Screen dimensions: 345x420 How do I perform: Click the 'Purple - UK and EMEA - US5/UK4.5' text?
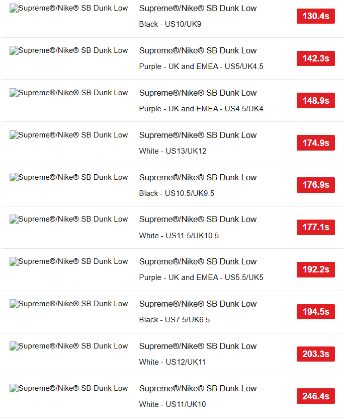click(x=201, y=66)
